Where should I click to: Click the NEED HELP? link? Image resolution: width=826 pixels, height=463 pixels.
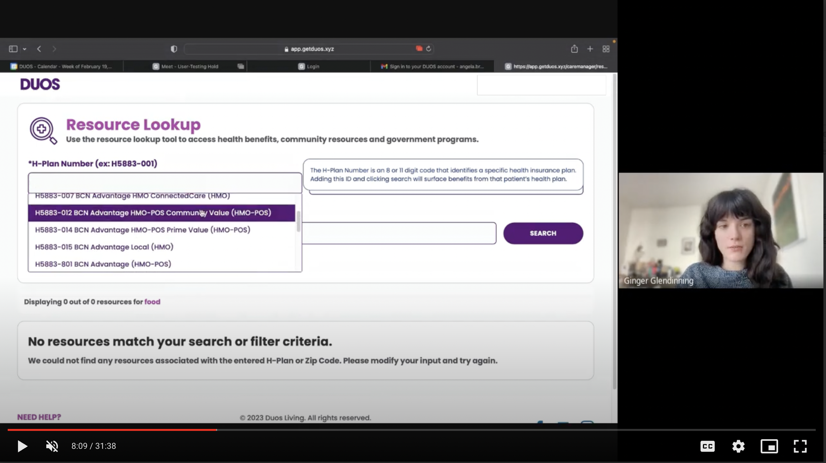[x=39, y=417]
